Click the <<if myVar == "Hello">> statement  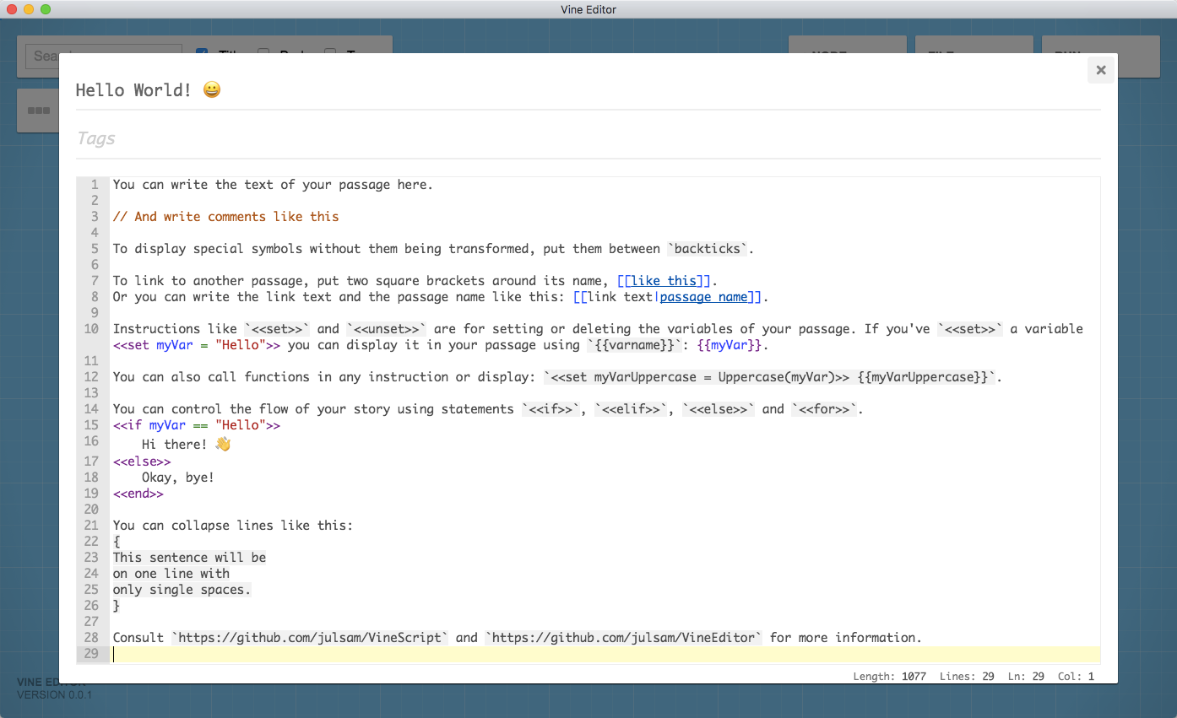click(197, 425)
